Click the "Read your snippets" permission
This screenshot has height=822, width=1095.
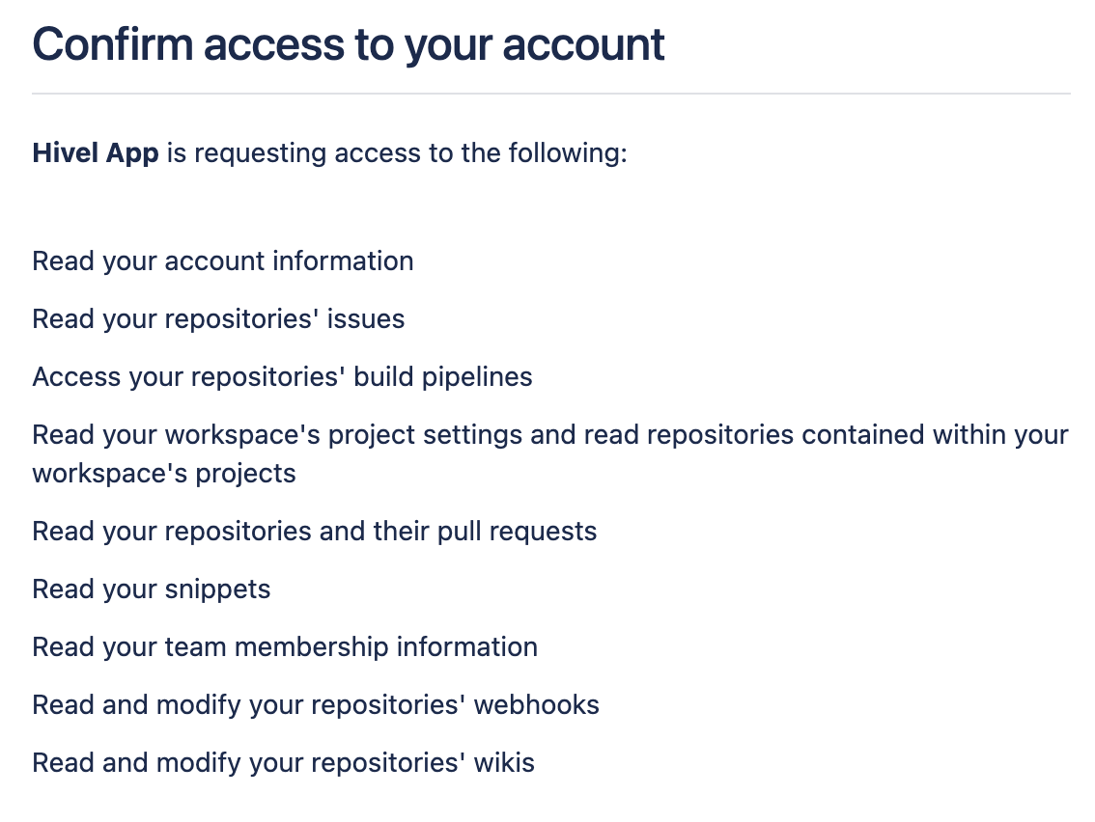152,589
